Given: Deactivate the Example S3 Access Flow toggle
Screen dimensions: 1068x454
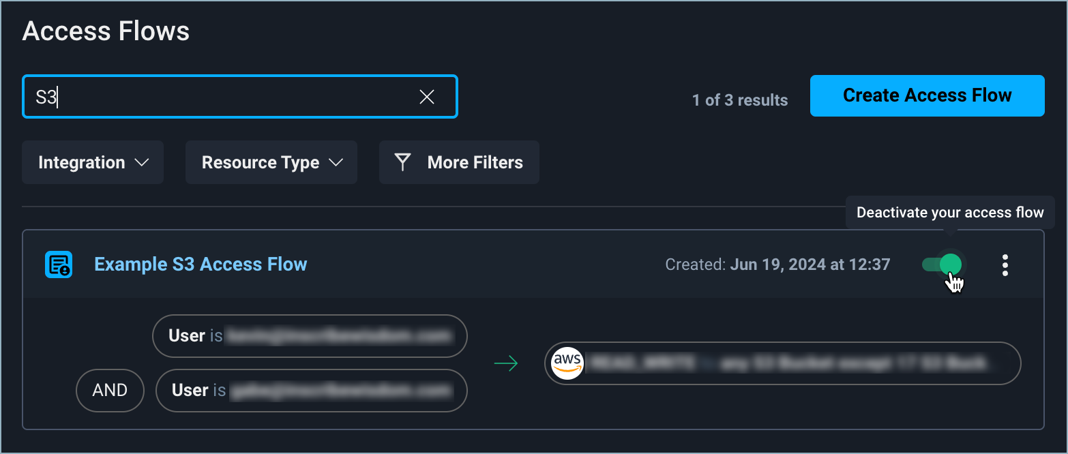Looking at the screenshot, I should point(943,264).
